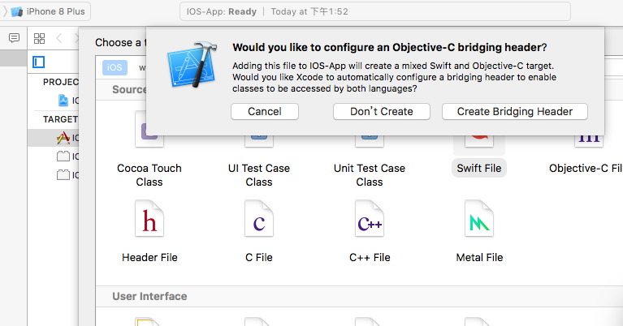This screenshot has height=326, width=623.
Task: Choose the C File template icon
Action: pos(259,218)
